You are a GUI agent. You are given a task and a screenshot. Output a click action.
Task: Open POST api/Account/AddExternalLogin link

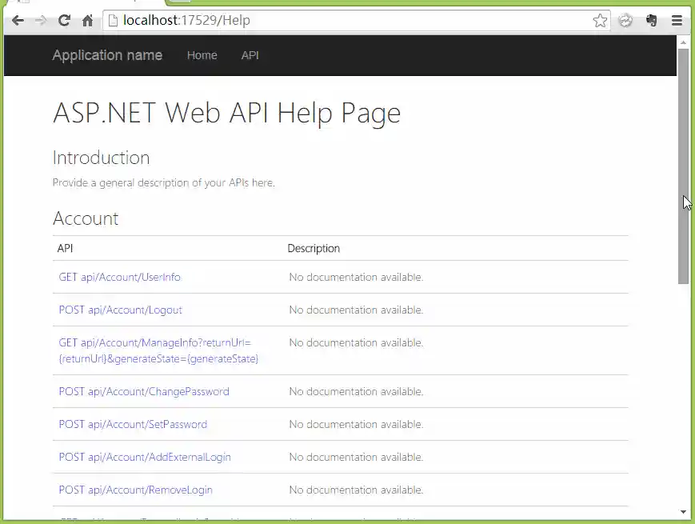[144, 458]
